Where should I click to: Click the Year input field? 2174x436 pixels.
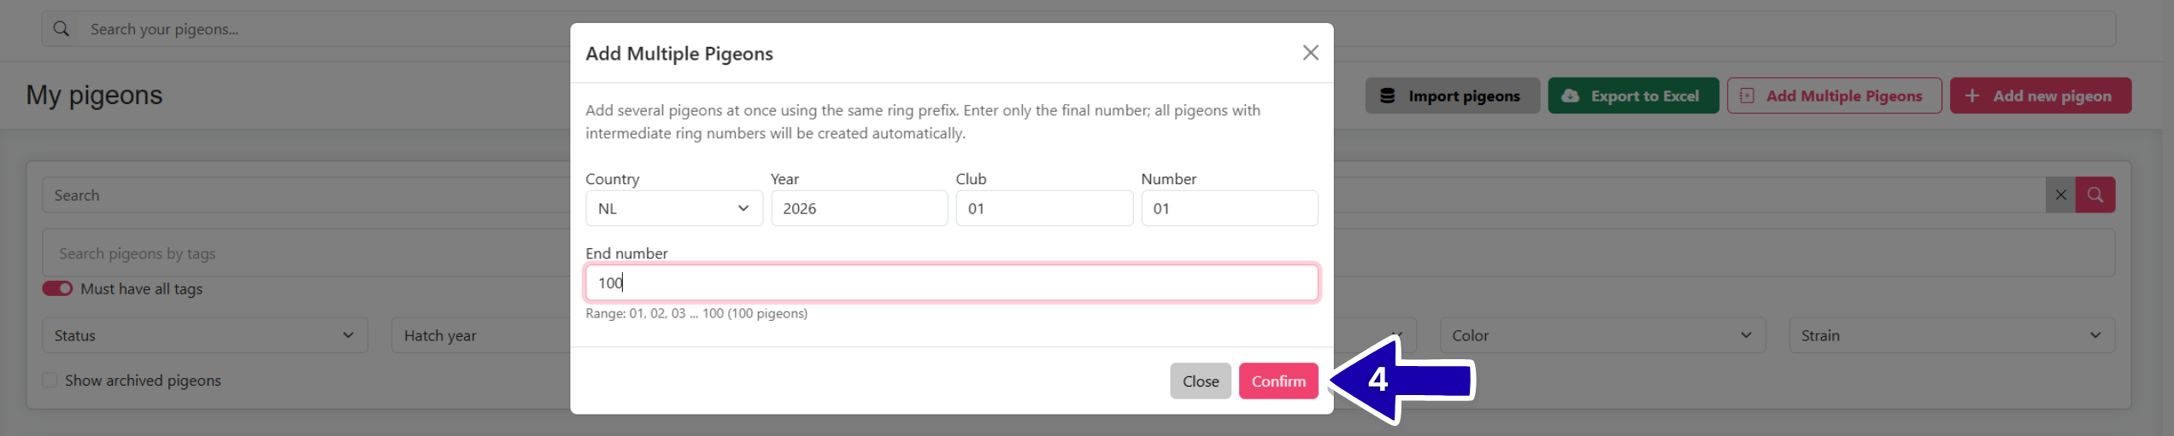(859, 208)
